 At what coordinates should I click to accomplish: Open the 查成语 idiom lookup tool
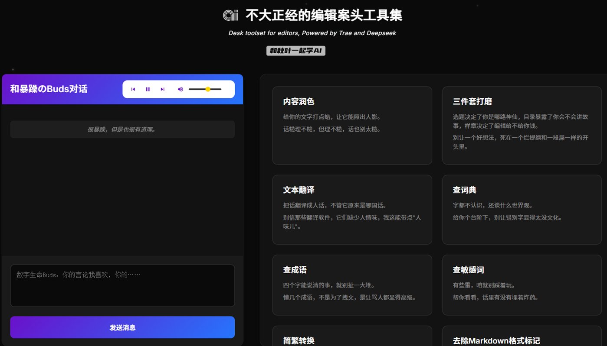[352, 285]
